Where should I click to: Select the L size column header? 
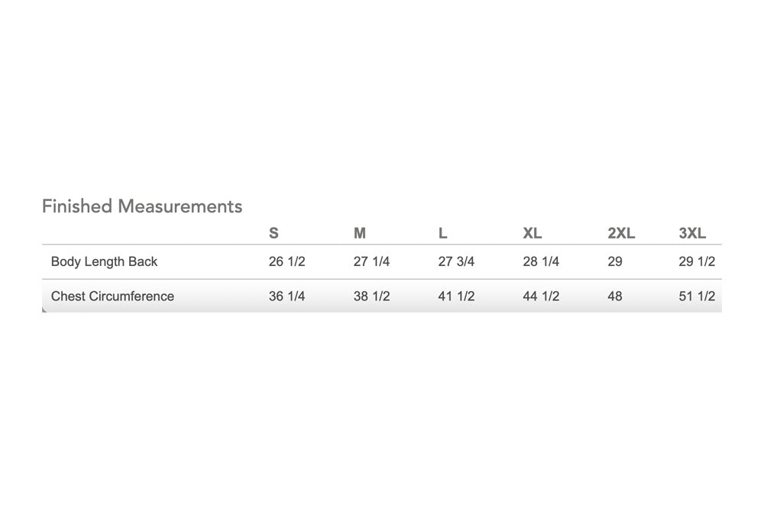[x=442, y=233]
